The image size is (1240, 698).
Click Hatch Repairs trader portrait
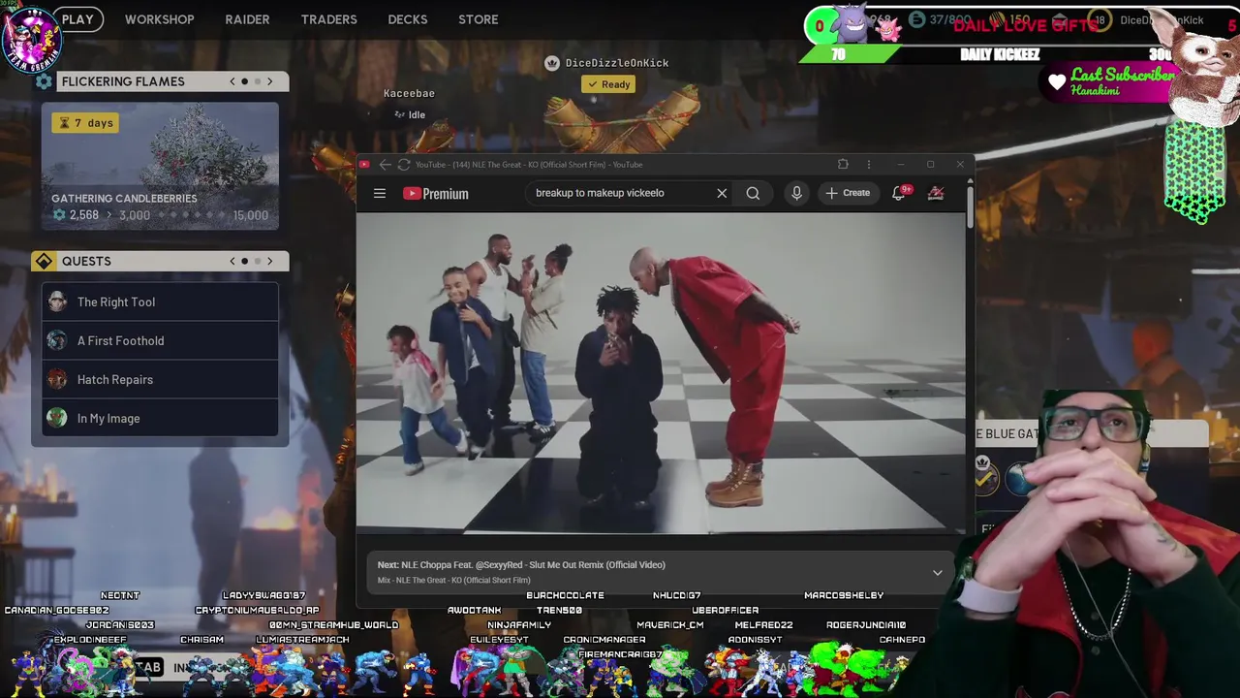tap(57, 379)
